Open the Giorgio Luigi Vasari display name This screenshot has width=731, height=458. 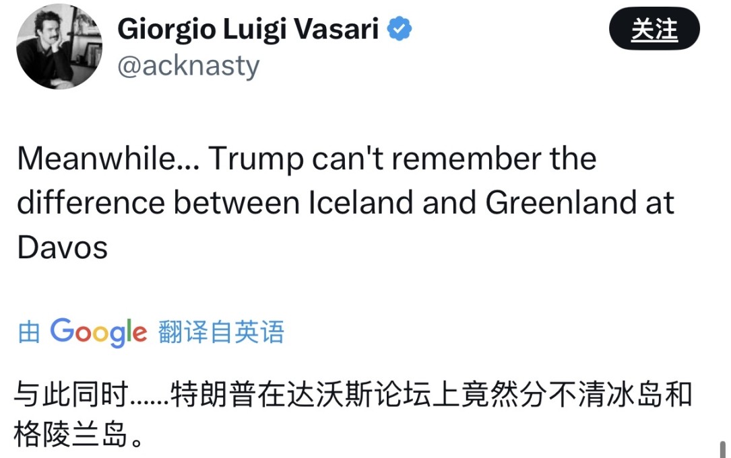click(x=247, y=30)
